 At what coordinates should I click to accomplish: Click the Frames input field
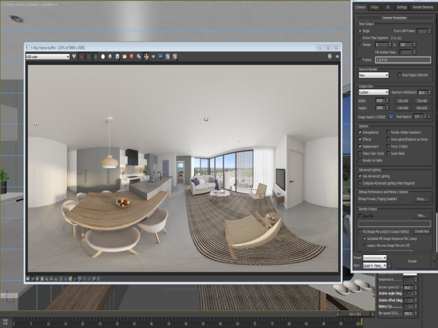[398, 61]
